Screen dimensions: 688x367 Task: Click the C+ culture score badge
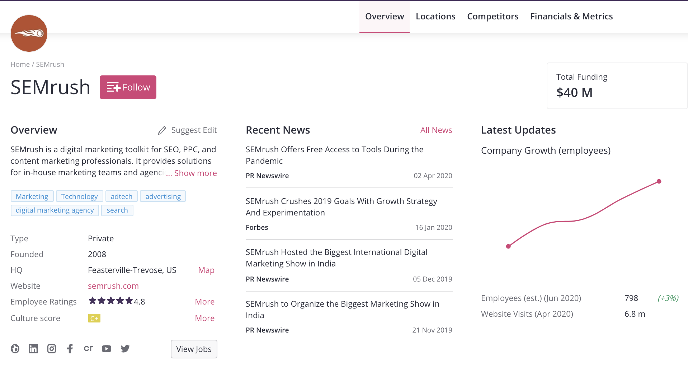pos(94,318)
